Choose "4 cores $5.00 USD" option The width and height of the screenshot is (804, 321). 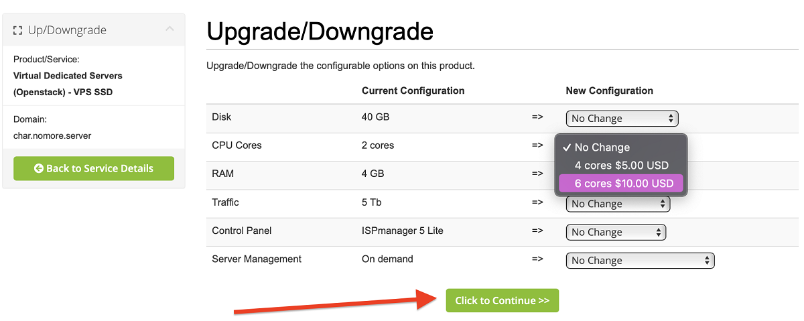tap(621, 166)
